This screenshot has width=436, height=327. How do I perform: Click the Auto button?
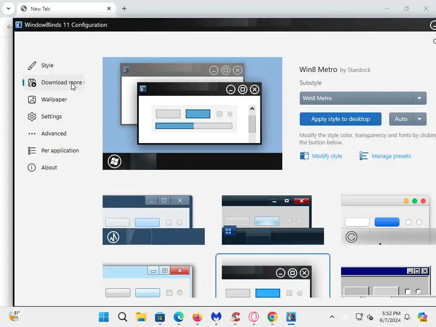(x=401, y=119)
